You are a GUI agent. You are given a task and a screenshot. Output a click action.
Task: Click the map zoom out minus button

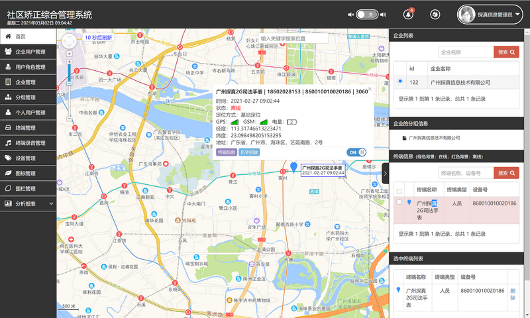click(70, 119)
